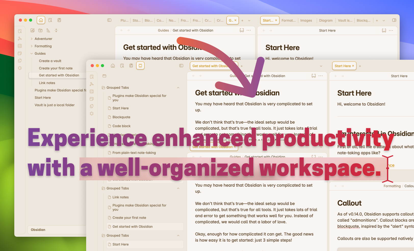Toggle reading view in back window's Get started pane
The width and height of the screenshot is (414, 251).
[242, 30]
